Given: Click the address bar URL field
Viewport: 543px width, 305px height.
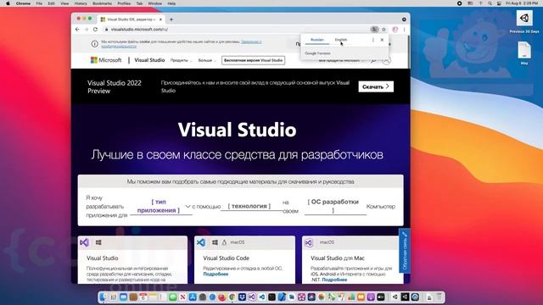Looking at the screenshot, I should (x=236, y=30).
